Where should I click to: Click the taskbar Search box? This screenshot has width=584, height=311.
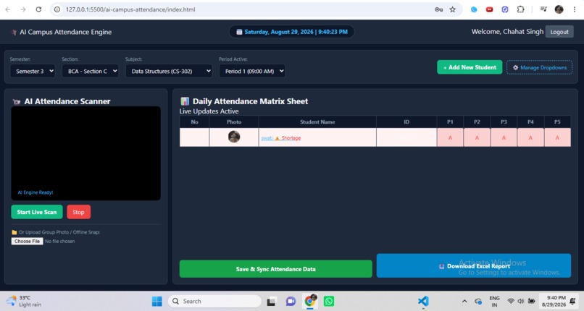pos(214,301)
